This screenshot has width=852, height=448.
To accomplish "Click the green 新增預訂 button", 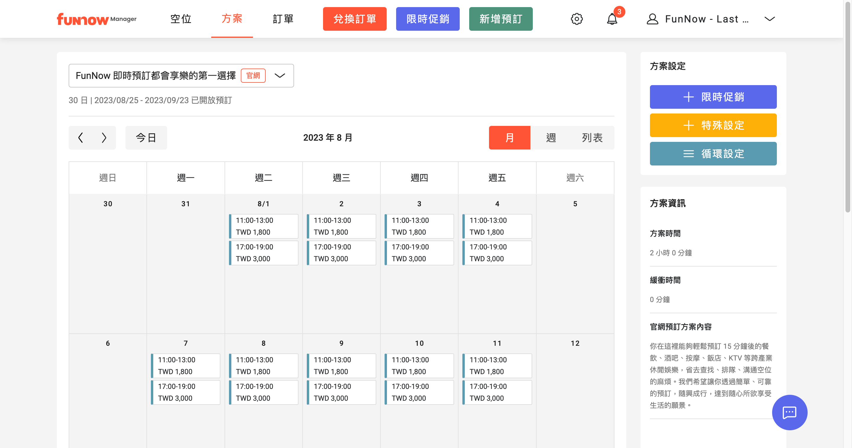I will click(x=501, y=19).
